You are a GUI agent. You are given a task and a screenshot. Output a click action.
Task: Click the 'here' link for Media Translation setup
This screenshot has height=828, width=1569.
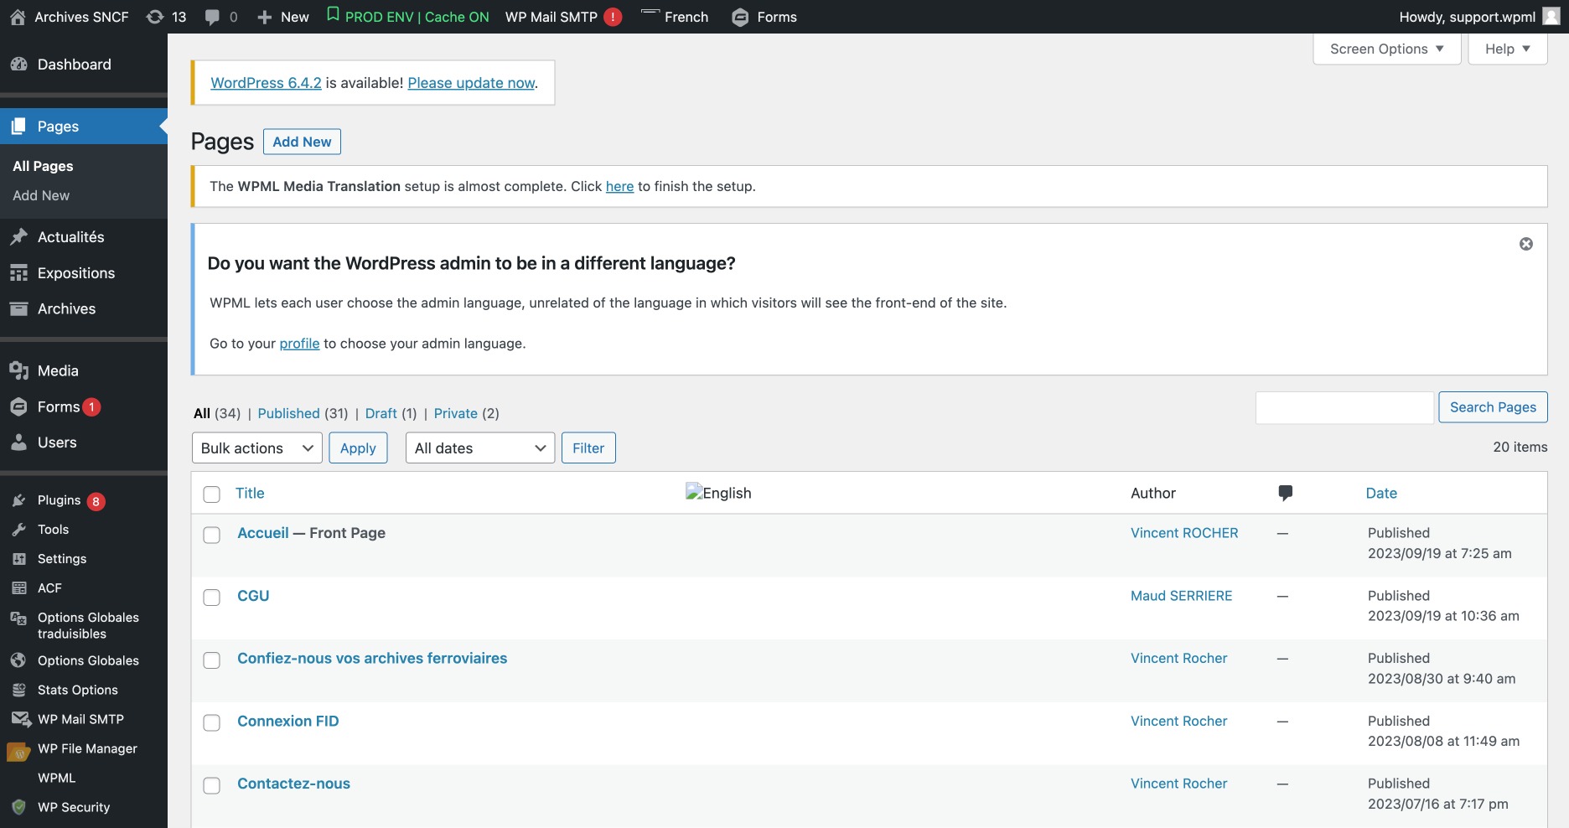click(619, 186)
